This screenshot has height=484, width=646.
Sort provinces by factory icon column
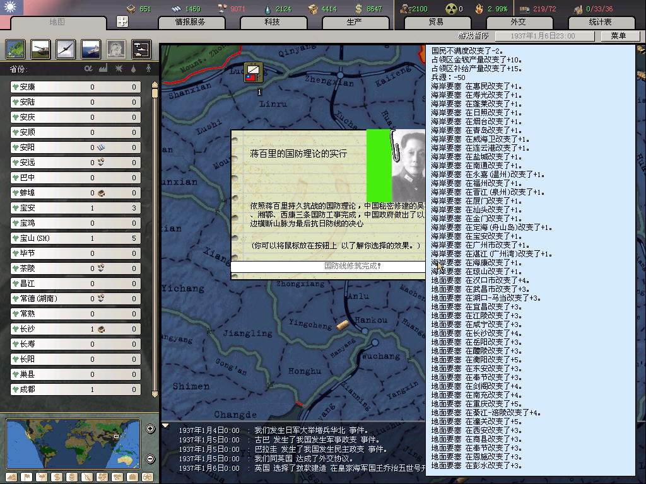103,68
